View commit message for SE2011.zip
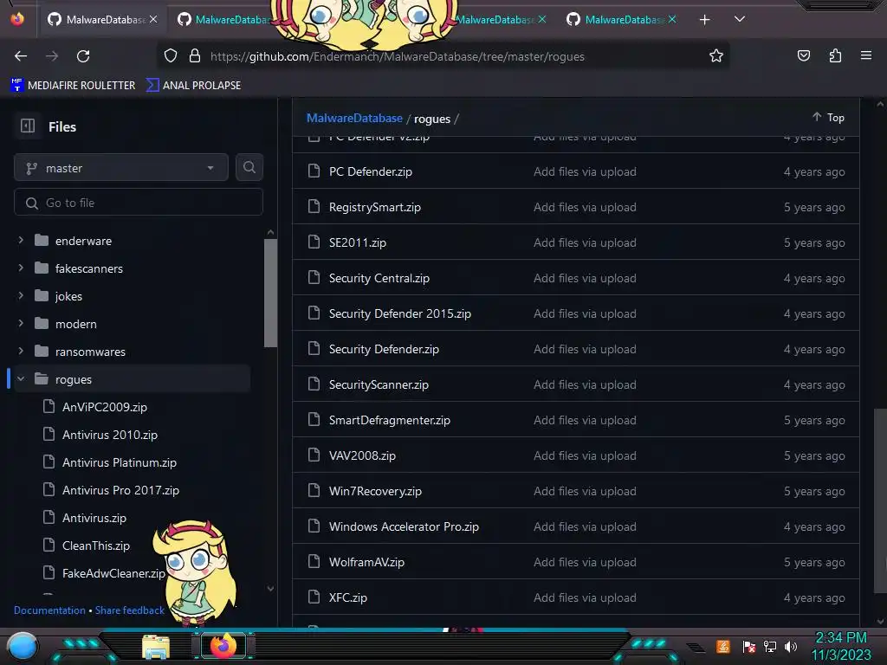Screen dimensions: 887x665 pyautogui.click(x=585, y=242)
